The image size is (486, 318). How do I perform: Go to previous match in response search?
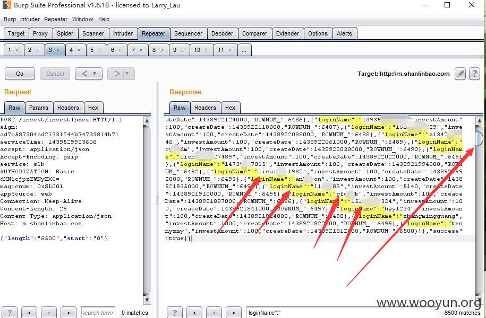pos(194,312)
